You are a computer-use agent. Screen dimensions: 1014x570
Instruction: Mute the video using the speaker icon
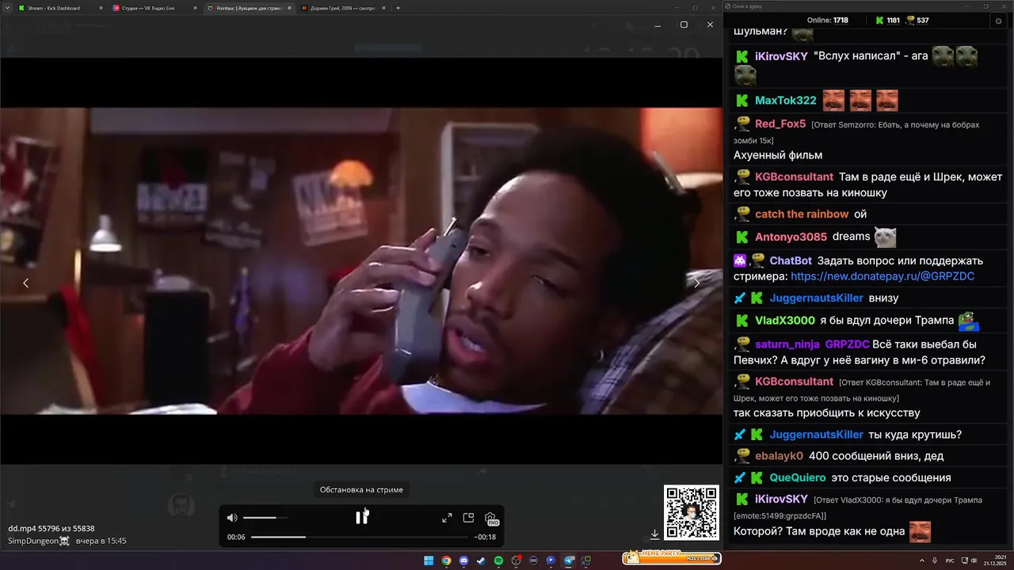click(232, 518)
